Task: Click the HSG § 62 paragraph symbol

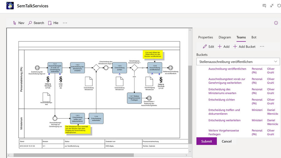Action: tap(61, 79)
